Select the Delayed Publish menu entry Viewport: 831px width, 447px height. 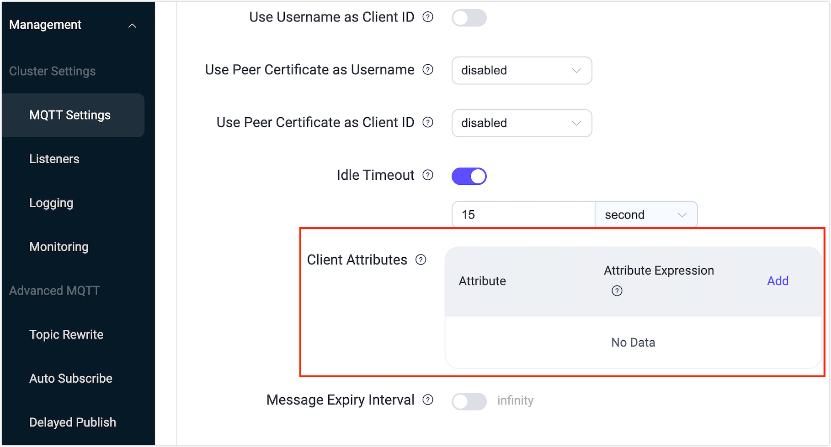tap(72, 422)
